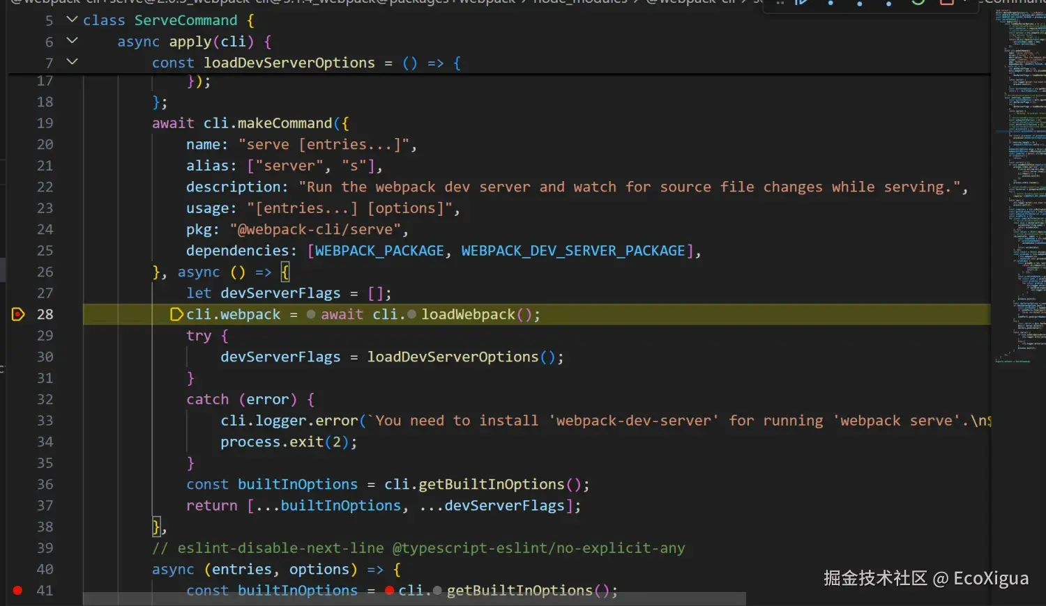
Task: Select line number 19 in the gutter
Action: point(45,123)
